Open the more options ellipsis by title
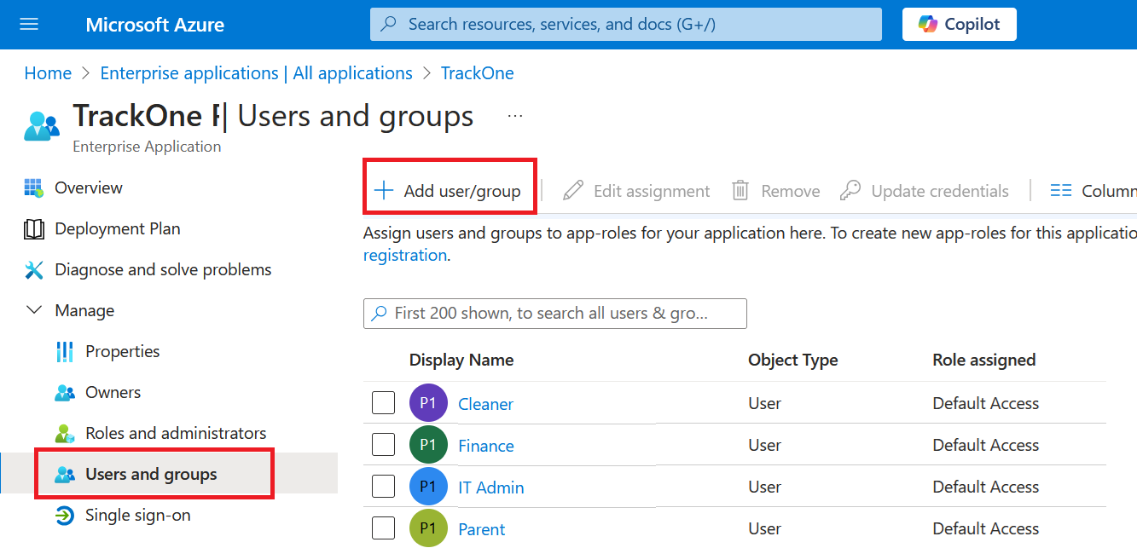This screenshot has height=548, width=1137. click(x=515, y=116)
